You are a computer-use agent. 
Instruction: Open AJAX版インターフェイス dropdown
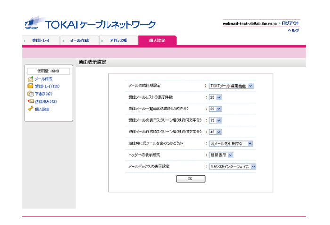click(232, 167)
